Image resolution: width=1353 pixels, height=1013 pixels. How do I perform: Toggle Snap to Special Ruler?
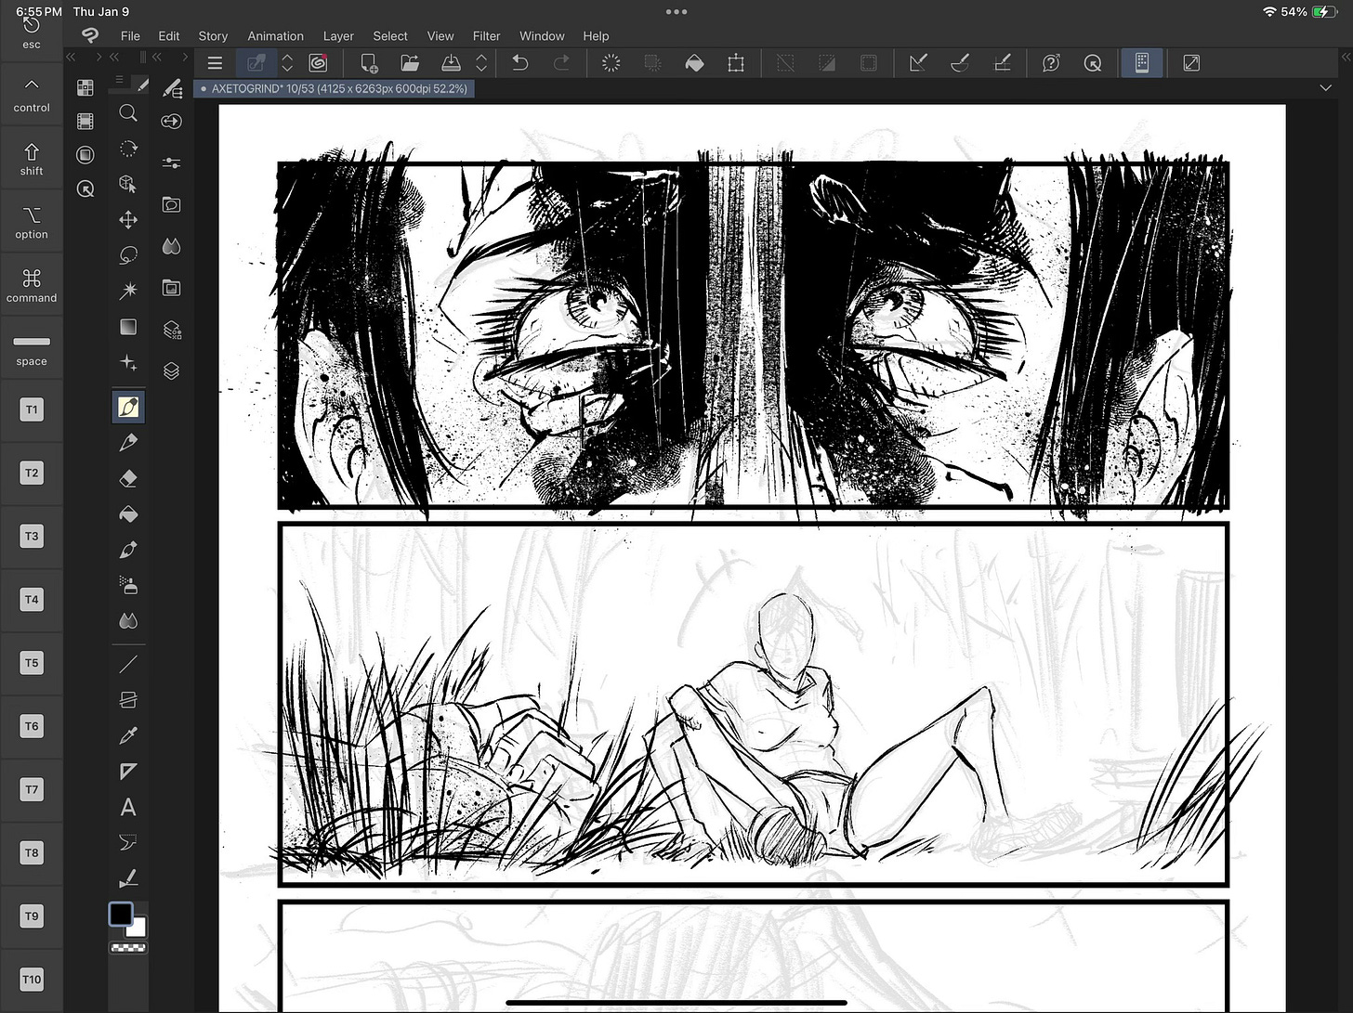click(960, 63)
